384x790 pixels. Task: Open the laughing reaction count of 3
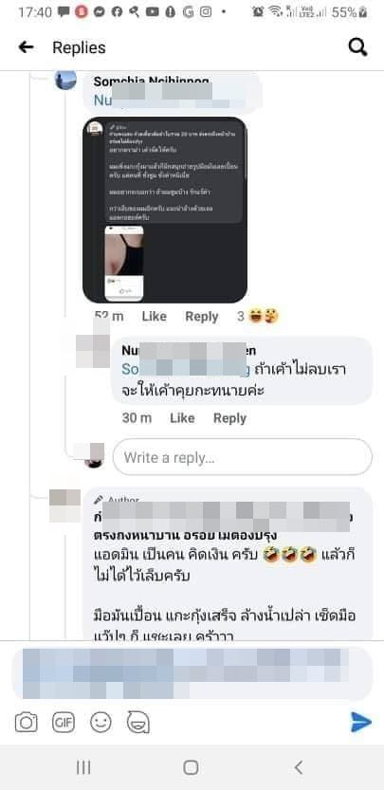258,317
